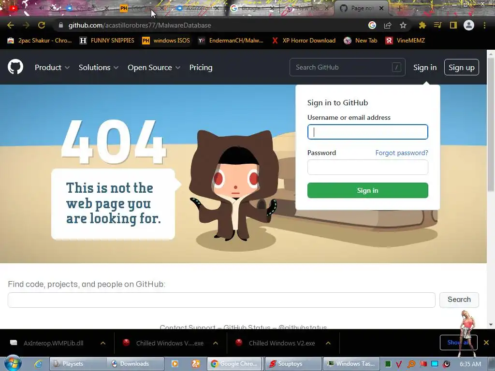The image size is (495, 371).
Task: Bookmark this page with the star icon
Action: tap(403, 25)
